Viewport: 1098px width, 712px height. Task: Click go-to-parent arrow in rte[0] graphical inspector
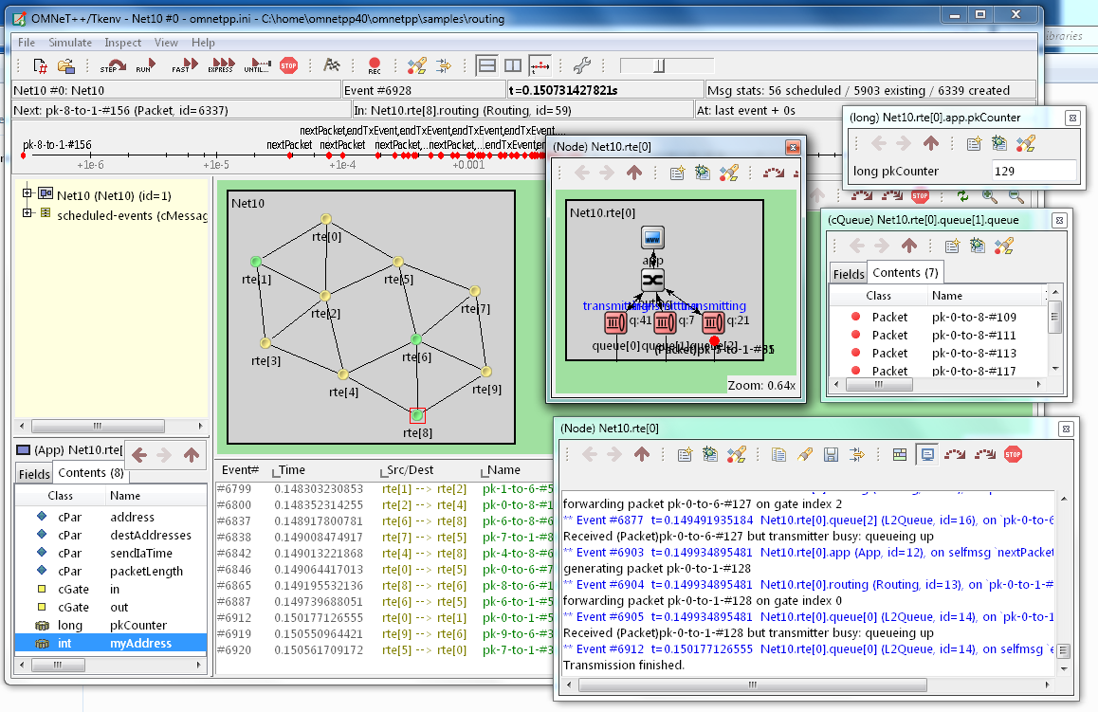point(633,173)
